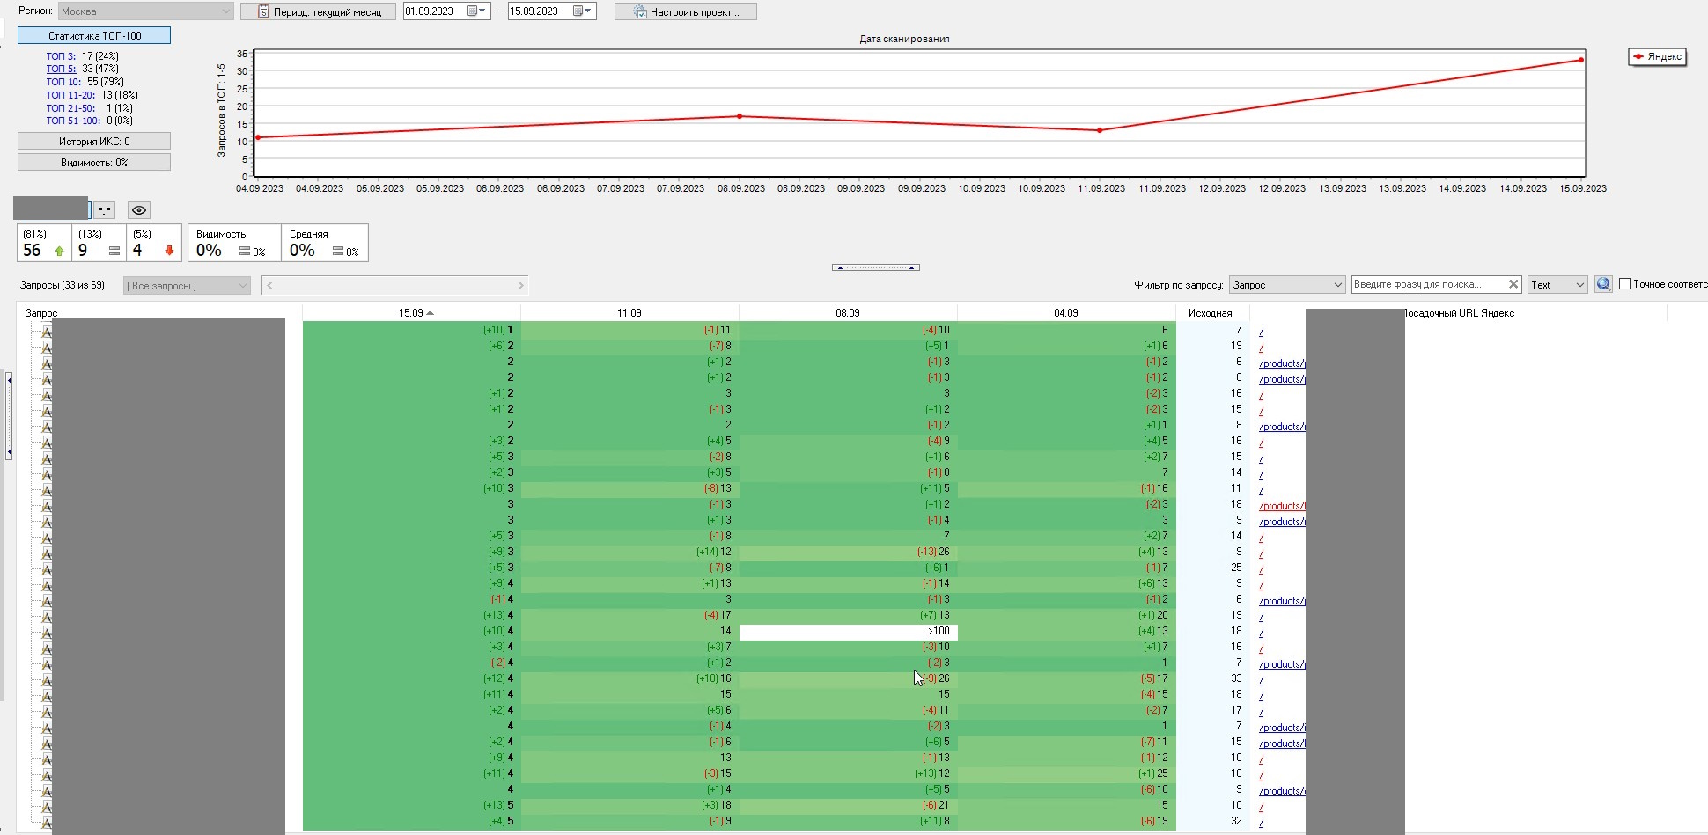
Task: Expand the 'Text' search mode dropdown
Action: point(1557,284)
